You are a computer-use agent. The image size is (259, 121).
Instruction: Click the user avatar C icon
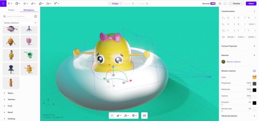(x=220, y=4)
